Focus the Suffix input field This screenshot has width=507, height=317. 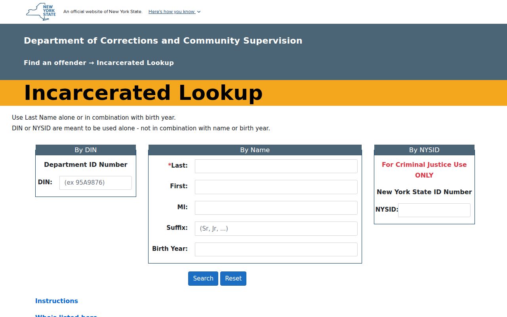pos(276,229)
